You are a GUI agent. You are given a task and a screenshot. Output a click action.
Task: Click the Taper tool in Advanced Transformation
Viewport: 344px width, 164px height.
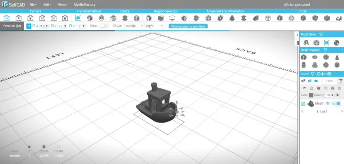[232, 18]
